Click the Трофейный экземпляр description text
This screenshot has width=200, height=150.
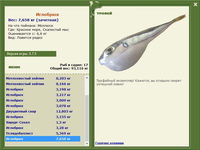coord(139,82)
